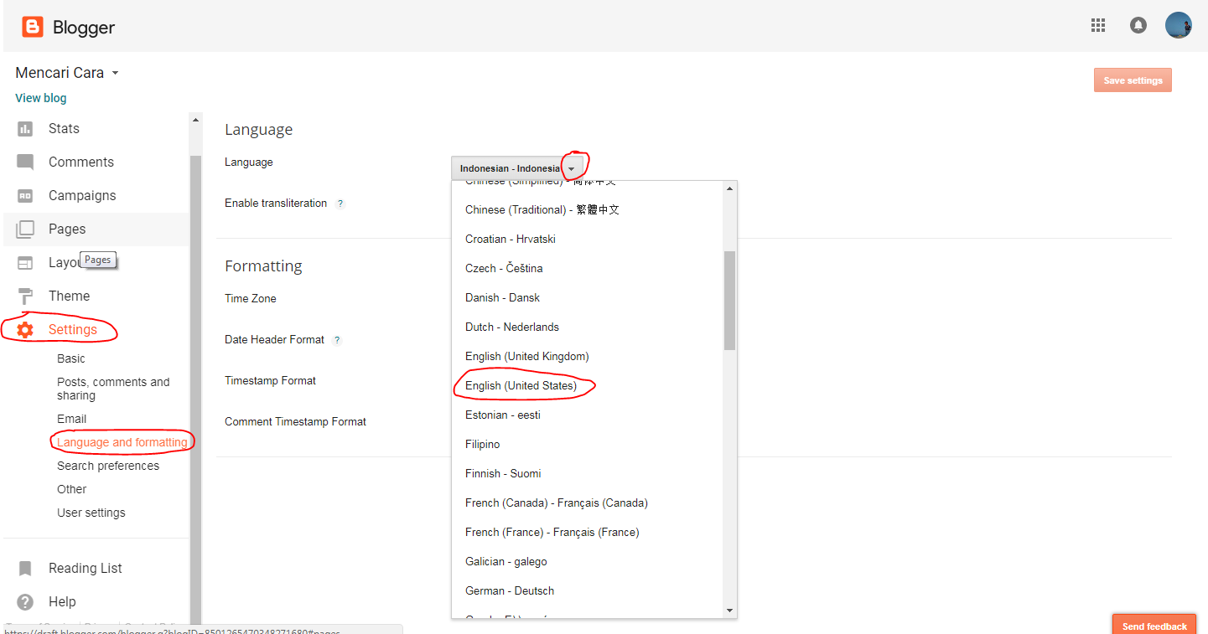Click the language list scrollbar thumb
Viewport: 1208px width, 634px height.
click(x=729, y=300)
